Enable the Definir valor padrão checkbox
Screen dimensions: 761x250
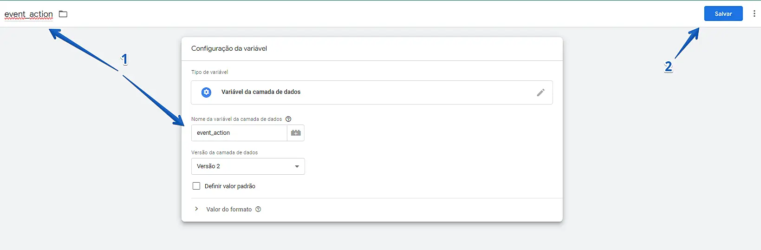[196, 186]
